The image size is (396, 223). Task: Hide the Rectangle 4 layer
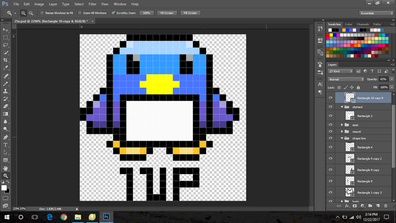(x=330, y=147)
